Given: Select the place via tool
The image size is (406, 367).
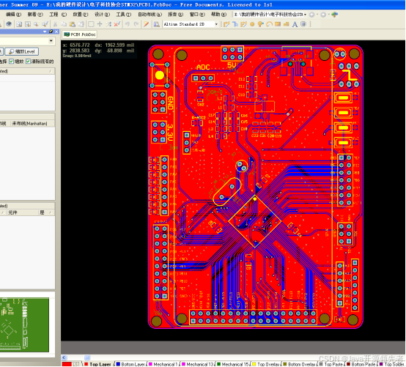Looking at the screenshot, I should (252, 24).
